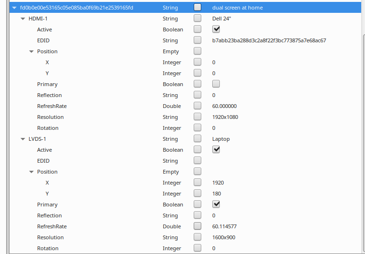This screenshot has width=365, height=254.
Task: Collapse the fd0b0e00e53165c05e085ba0f69b21e2539165fd profile row
Action: (14, 8)
